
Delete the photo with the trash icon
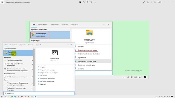[x=87, y=2]
